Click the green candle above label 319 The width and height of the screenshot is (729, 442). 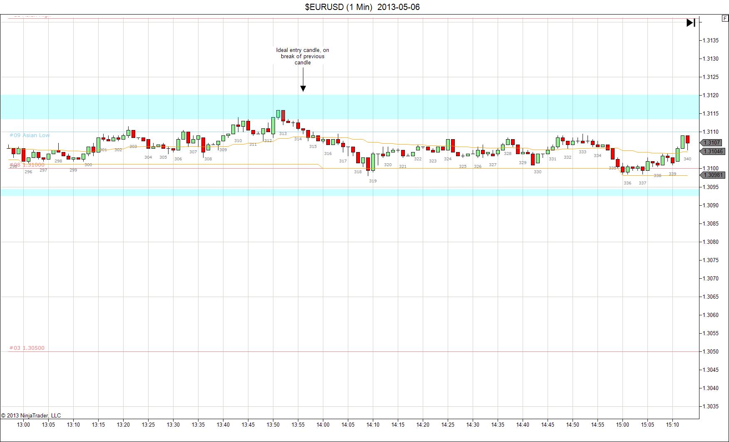[x=373, y=162]
